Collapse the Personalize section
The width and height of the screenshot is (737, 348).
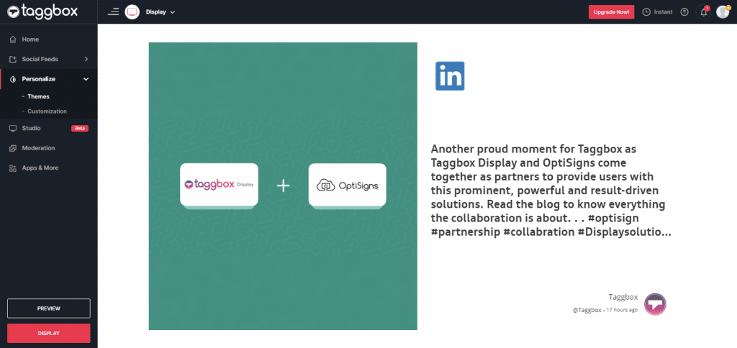click(x=86, y=79)
